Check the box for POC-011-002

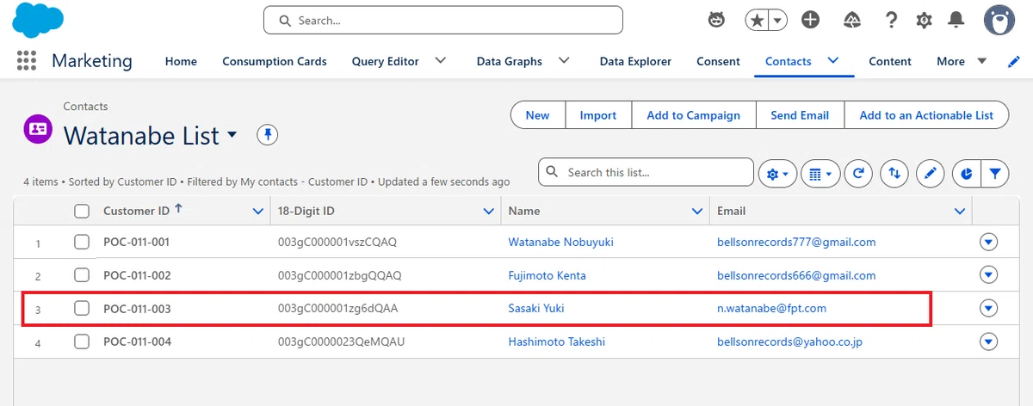point(82,275)
